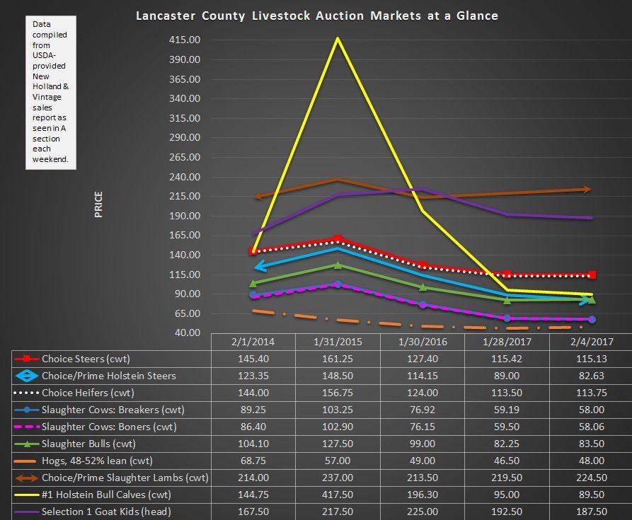Select the Choice/Prime Holstein Steers blue legend marker
Viewport: 632px width, 520px height.
coord(27,376)
